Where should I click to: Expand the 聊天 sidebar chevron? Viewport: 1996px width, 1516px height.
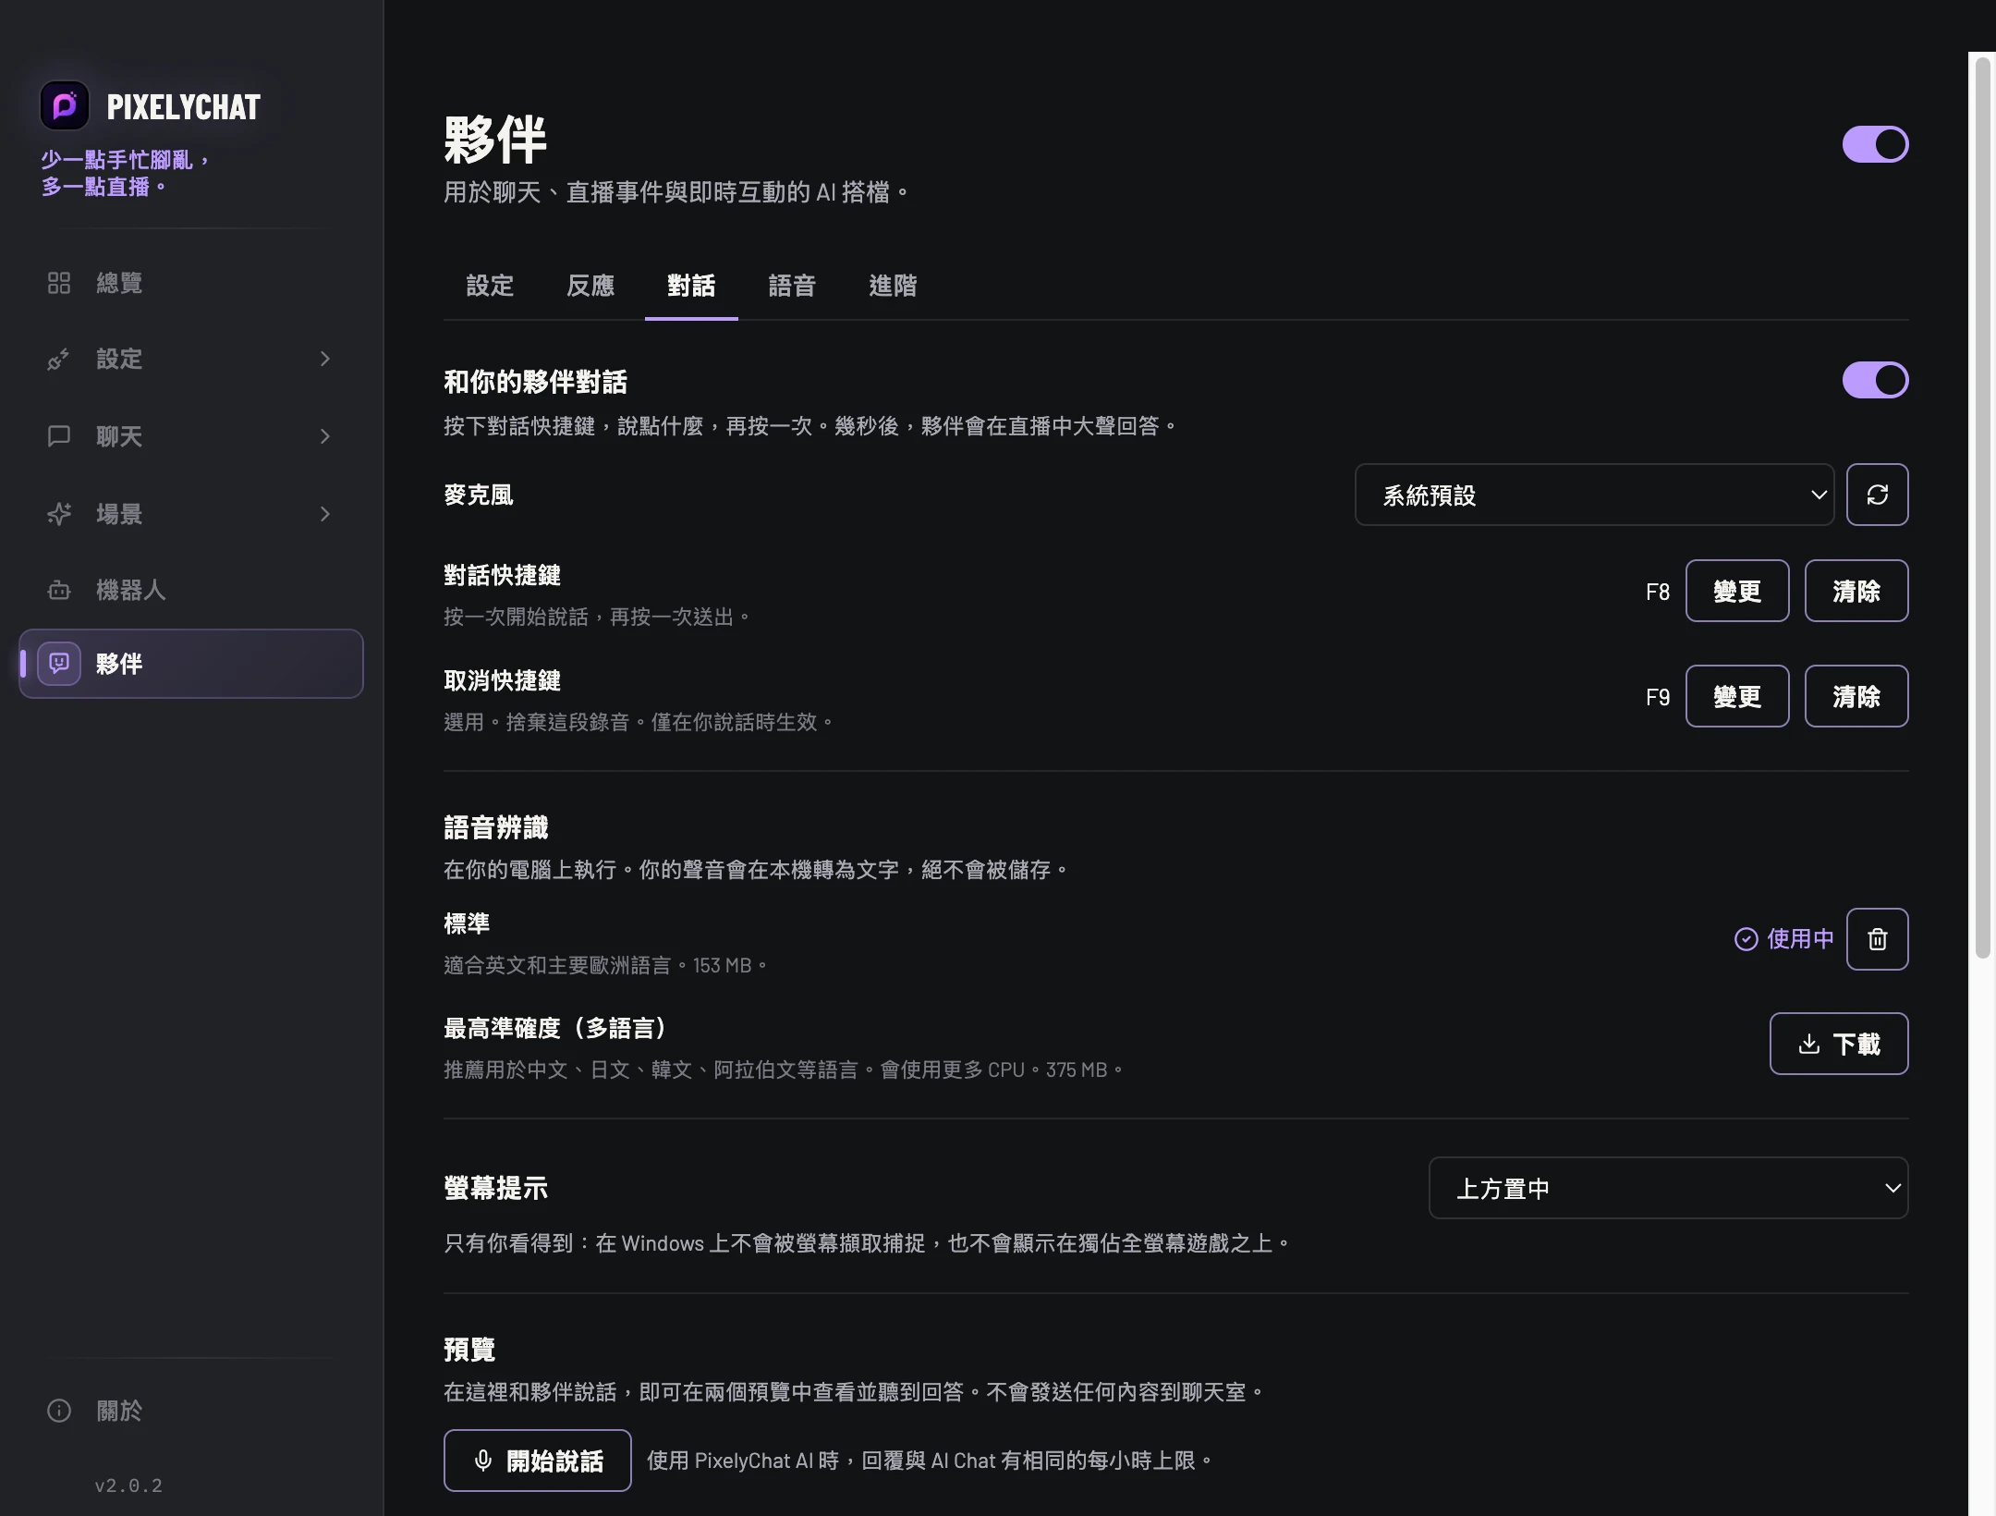(x=325, y=436)
